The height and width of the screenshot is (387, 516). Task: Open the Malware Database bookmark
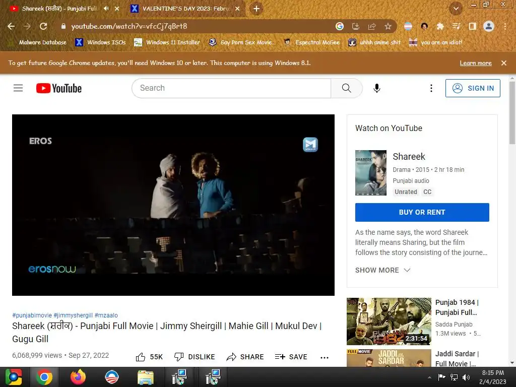pyautogui.click(x=38, y=42)
